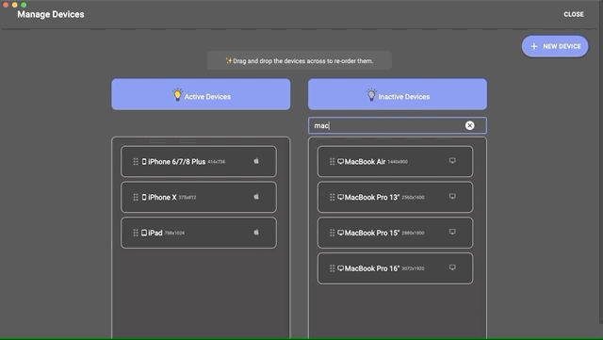
Task: Grab the drag handle of MacBook Pro 15"
Action: (332, 233)
